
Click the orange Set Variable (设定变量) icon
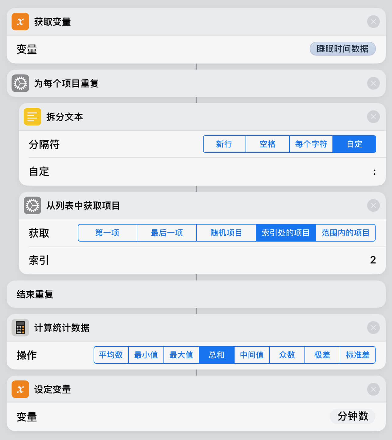(20, 389)
